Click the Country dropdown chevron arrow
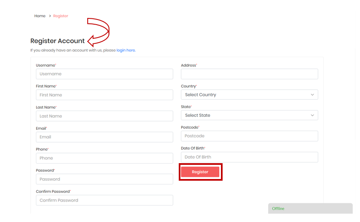This screenshot has height=222, width=360. (312, 95)
